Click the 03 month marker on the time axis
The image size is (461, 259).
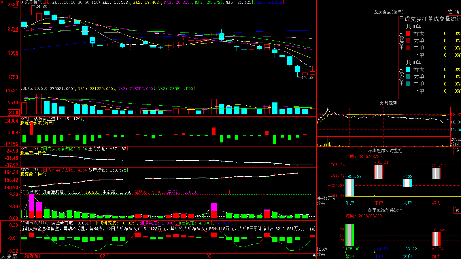pos(209,256)
